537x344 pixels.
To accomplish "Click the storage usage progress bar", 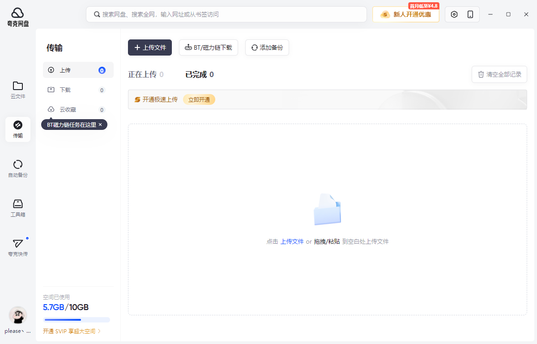I will (77, 320).
